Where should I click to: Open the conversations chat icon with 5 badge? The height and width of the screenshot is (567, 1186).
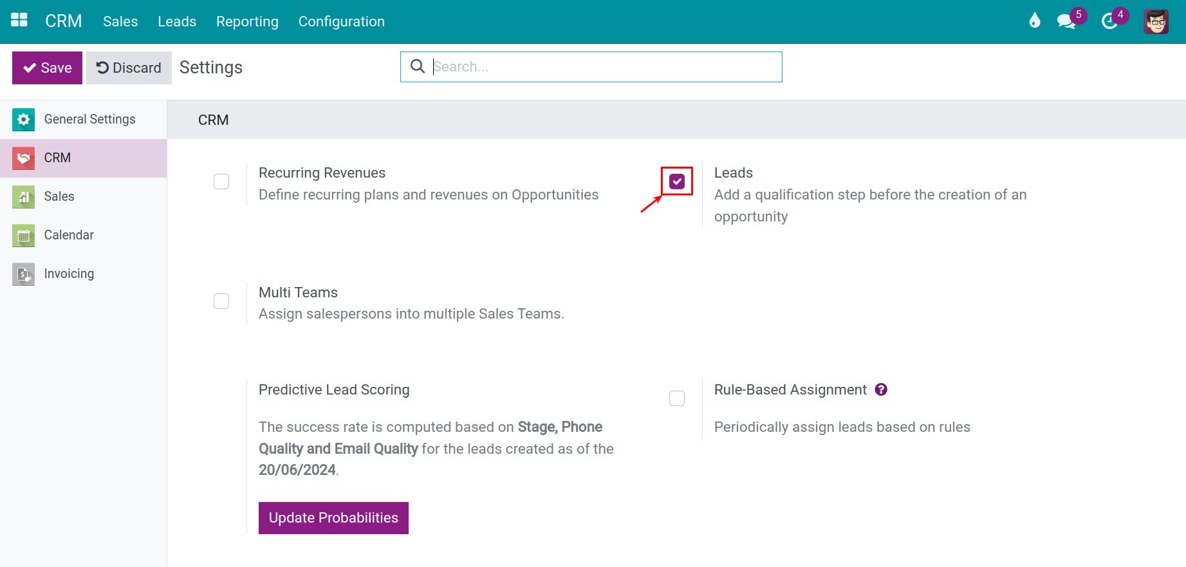[x=1071, y=19]
